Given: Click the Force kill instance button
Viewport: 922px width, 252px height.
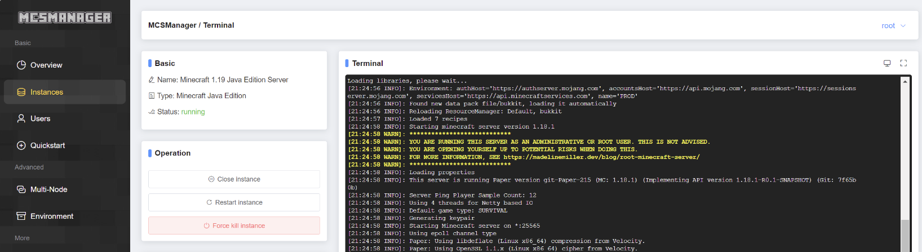Looking at the screenshot, I should click(234, 226).
